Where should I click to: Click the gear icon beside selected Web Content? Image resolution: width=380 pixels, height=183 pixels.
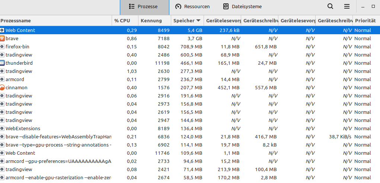point(2,30)
